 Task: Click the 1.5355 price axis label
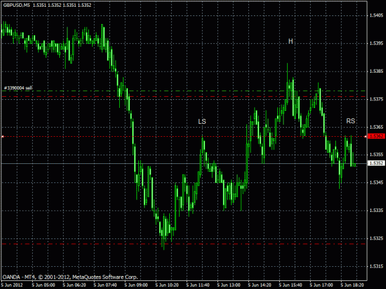pos(376,155)
